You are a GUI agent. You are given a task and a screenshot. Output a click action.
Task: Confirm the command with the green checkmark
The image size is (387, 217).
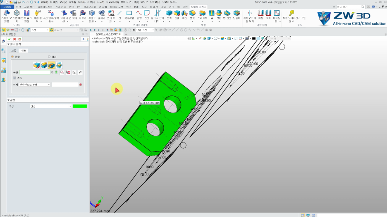click(x=10, y=39)
